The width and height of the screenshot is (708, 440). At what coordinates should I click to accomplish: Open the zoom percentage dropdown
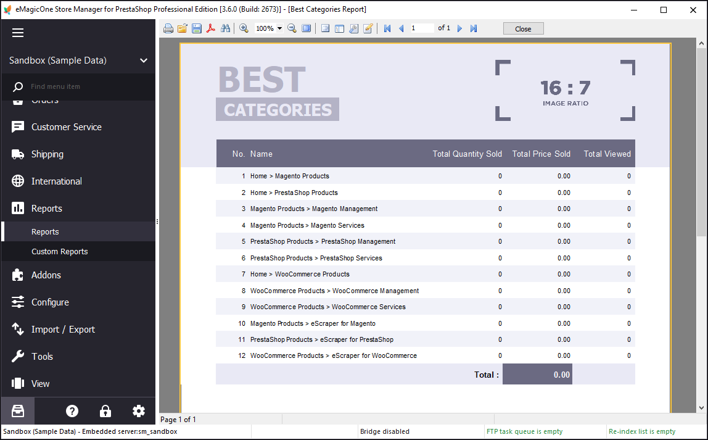point(279,28)
